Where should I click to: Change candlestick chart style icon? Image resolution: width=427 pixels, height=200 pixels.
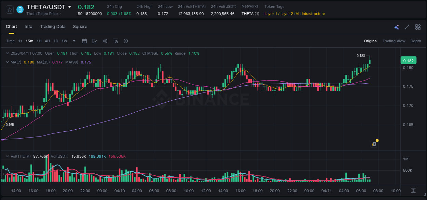click(105, 41)
